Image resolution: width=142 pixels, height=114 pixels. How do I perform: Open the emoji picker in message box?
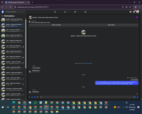tap(134, 97)
